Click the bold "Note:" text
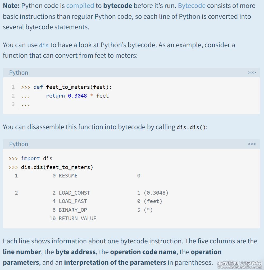The image size is (264, 270). point(11,6)
